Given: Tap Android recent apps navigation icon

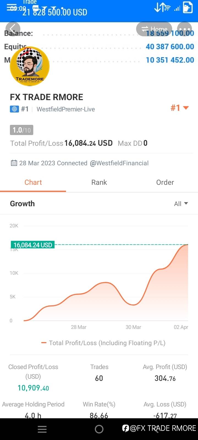Looking at the screenshot, I should tap(42, 429).
